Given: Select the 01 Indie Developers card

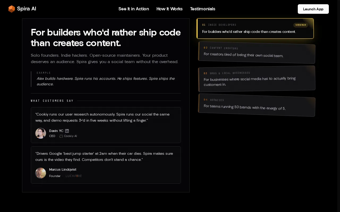Looking at the screenshot, I should coord(255,29).
